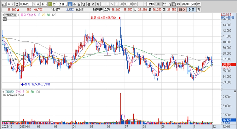
Task: Switch to the 월 monthly chart period
Action: point(79,4)
